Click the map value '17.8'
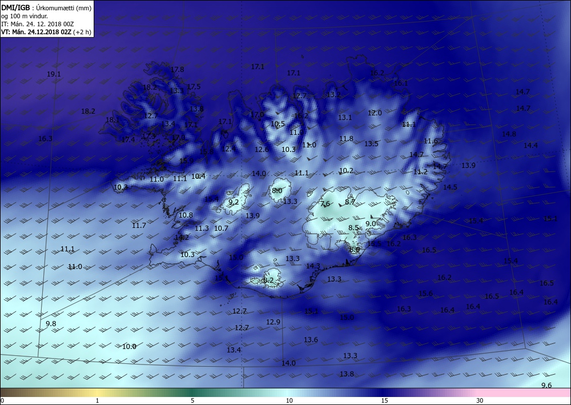The height and width of the screenshot is (405, 571). pos(177,69)
